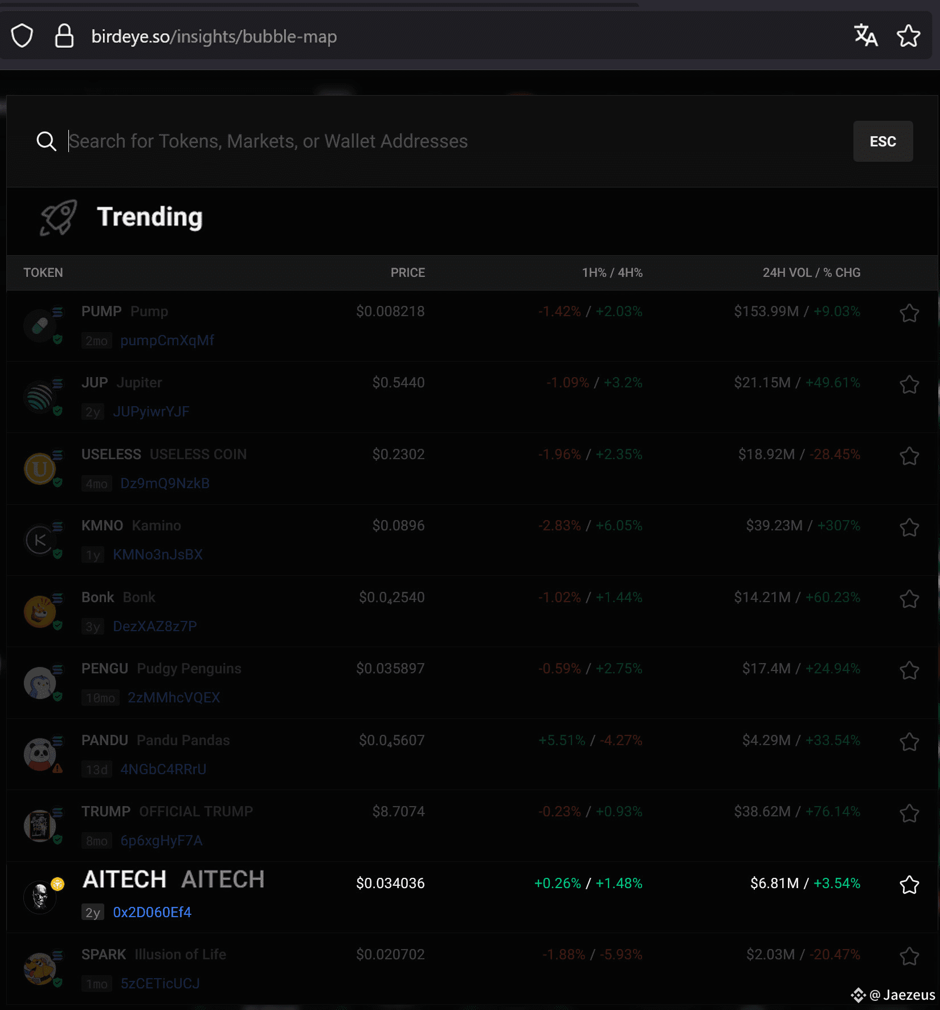Favorite the USELESS COIN star
Viewport: 940px width, 1010px height.
[x=909, y=456]
